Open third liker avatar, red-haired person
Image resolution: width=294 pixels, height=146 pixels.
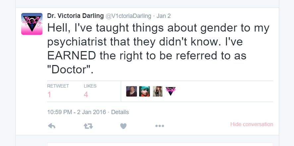point(157,91)
